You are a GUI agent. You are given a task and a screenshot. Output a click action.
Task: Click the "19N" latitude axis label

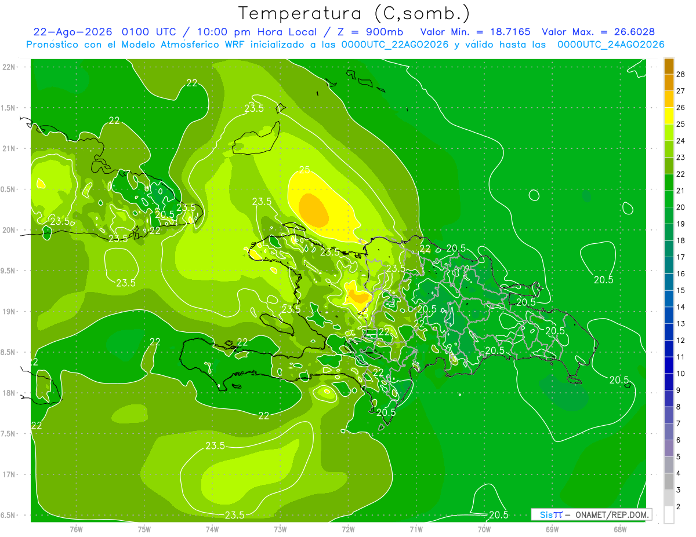[x=10, y=312]
